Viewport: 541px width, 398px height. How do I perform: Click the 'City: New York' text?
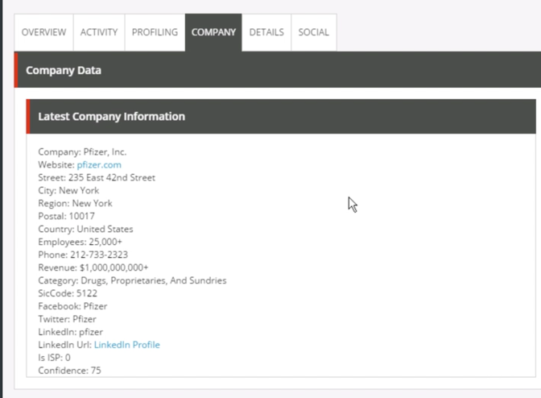click(68, 191)
